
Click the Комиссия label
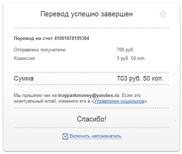click(x=24, y=58)
